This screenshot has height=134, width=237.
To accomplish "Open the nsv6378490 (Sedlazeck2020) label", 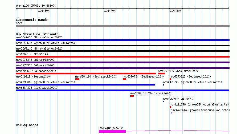I will pos(179,71).
